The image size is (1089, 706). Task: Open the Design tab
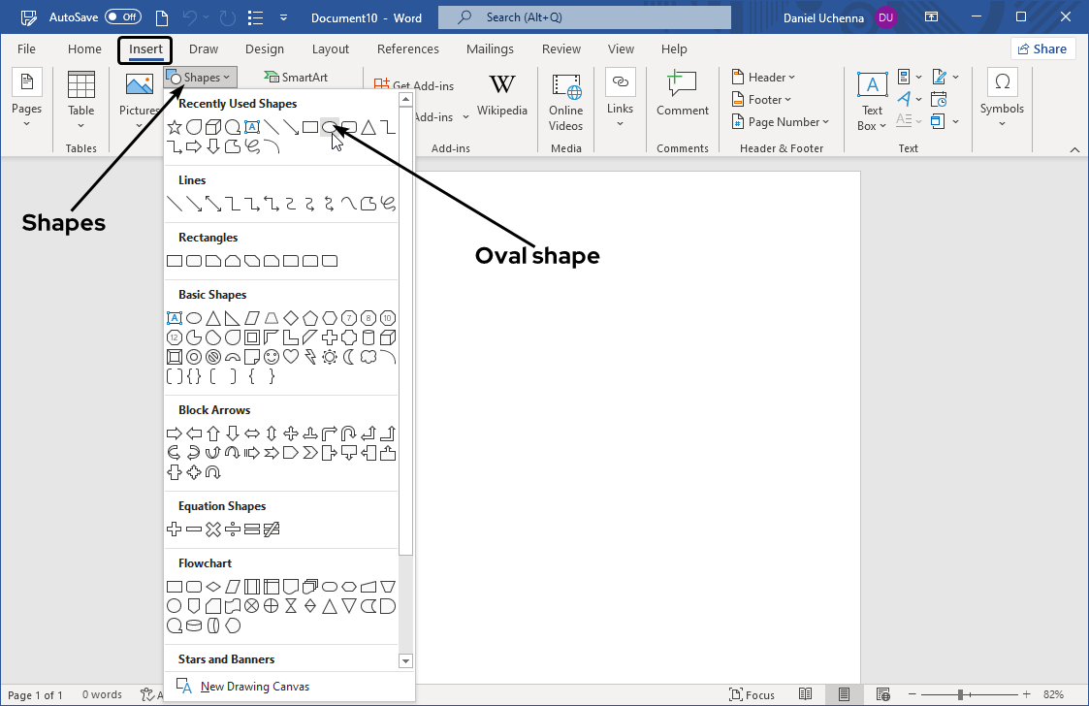265,49
